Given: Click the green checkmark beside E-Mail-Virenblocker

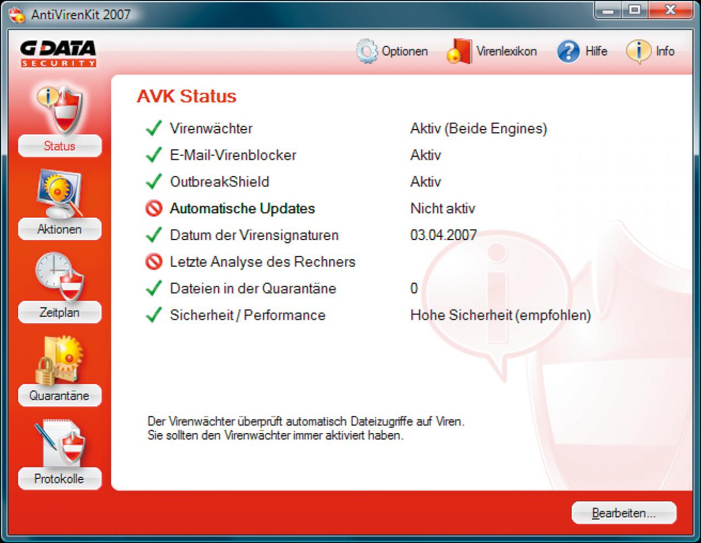Looking at the screenshot, I should (154, 155).
